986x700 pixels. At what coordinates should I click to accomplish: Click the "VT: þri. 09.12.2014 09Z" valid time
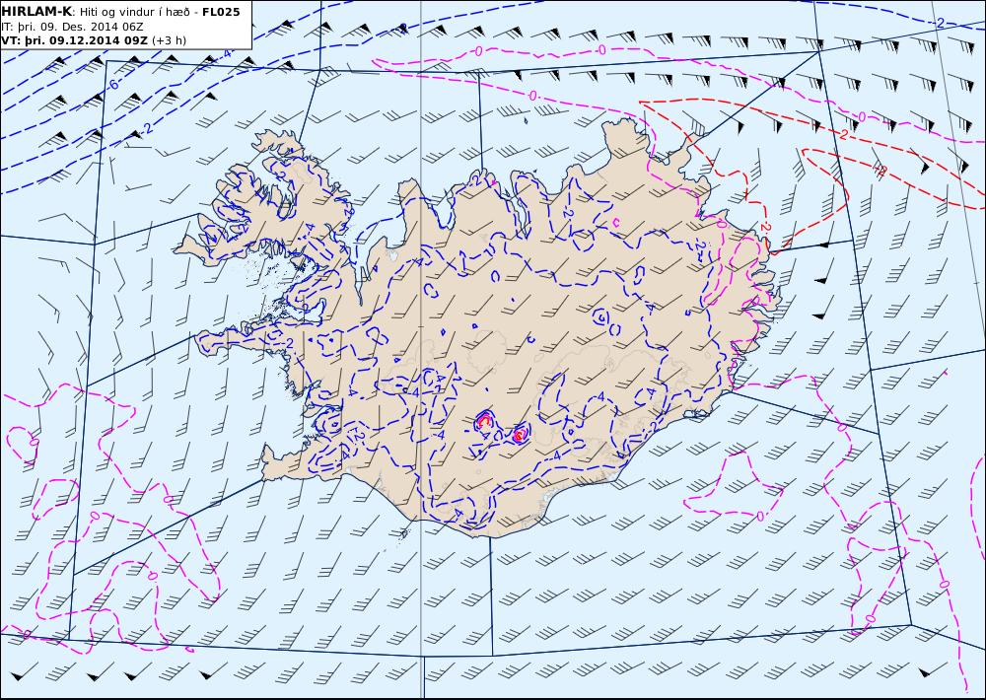pyautogui.click(x=75, y=40)
